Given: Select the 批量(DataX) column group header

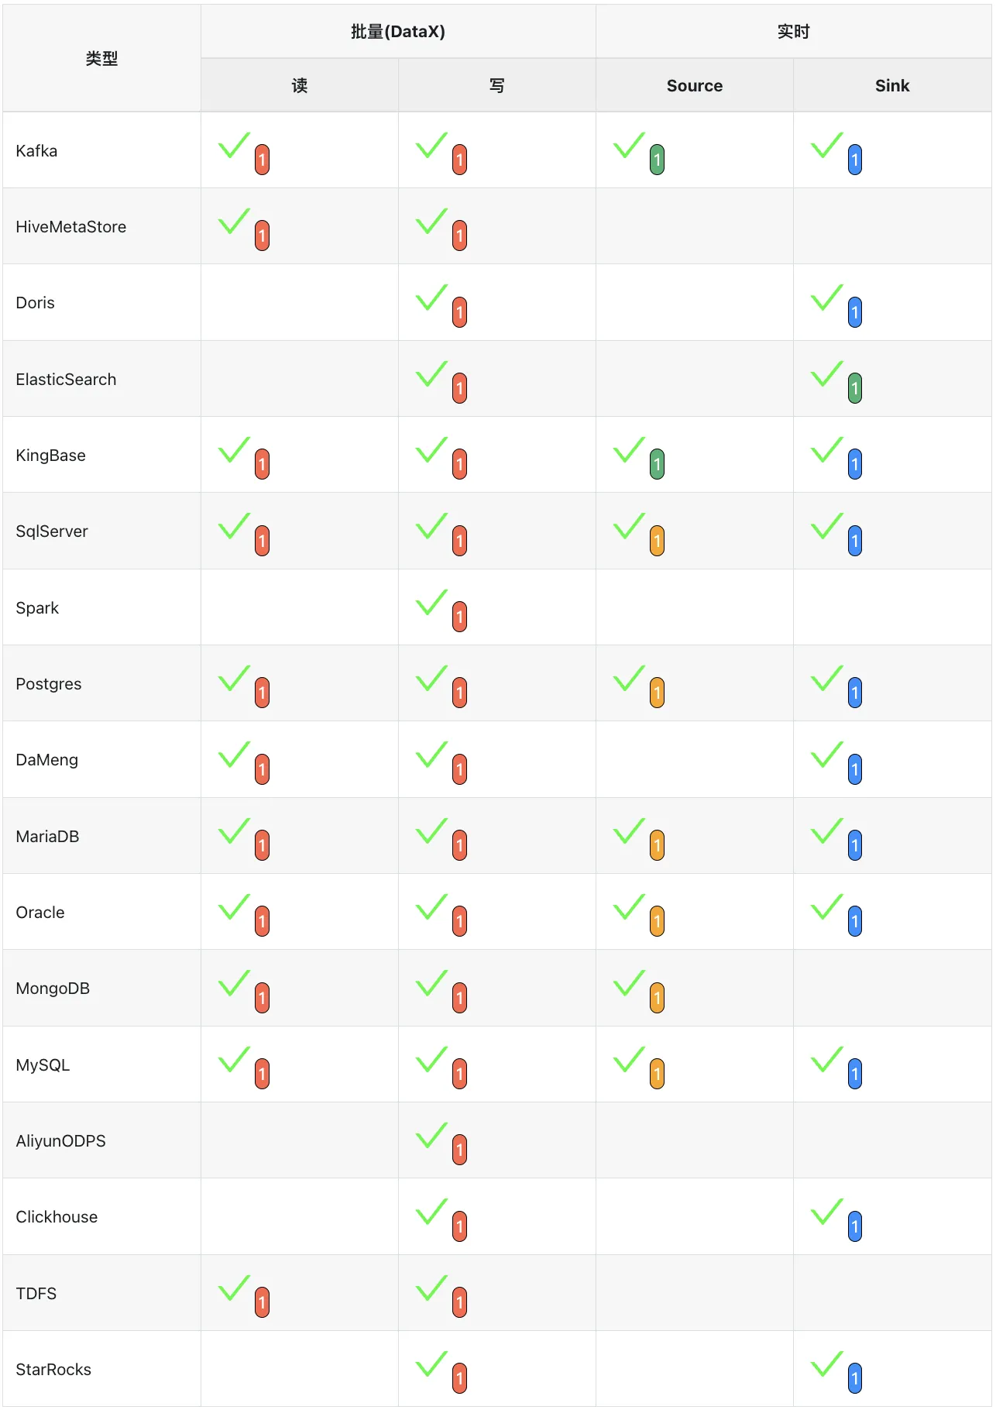Looking at the screenshot, I should (398, 32).
